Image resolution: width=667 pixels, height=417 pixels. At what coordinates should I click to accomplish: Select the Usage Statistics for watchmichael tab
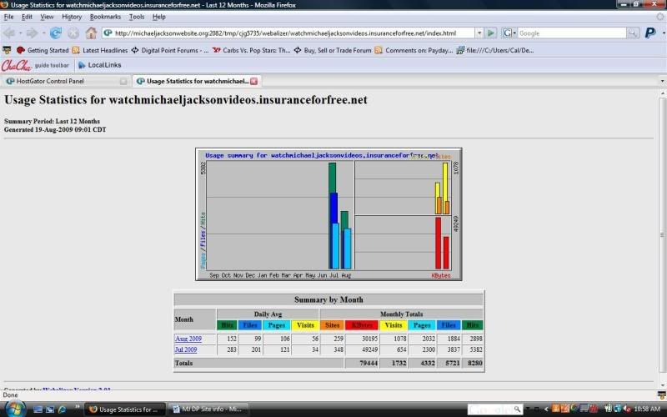[x=197, y=81]
